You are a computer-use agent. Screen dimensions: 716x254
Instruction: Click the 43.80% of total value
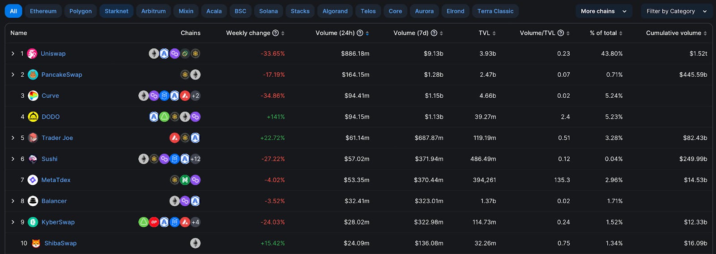point(612,54)
